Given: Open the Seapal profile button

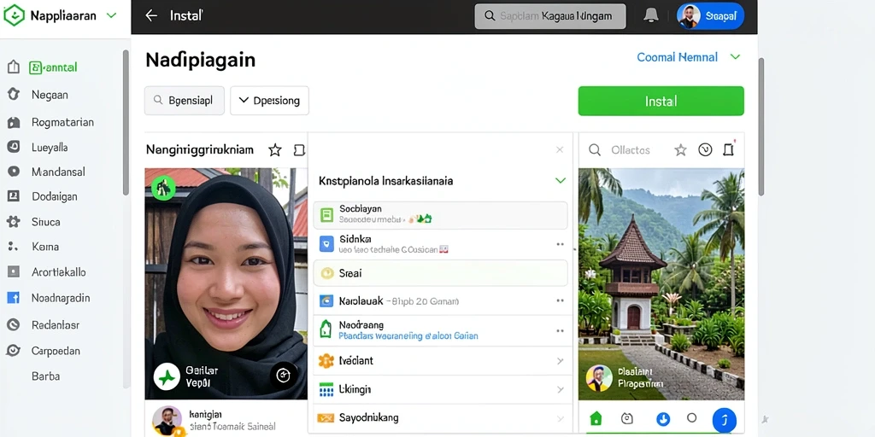Looking at the screenshot, I should 710,16.
